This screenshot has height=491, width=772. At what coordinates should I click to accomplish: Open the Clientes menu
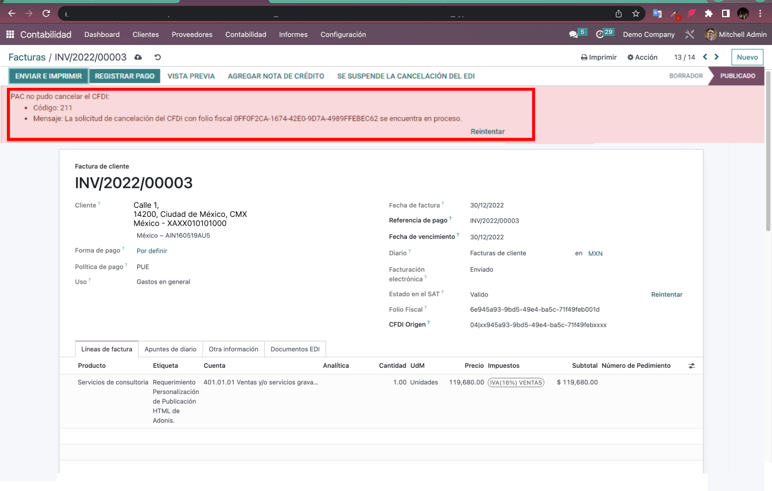[146, 34]
